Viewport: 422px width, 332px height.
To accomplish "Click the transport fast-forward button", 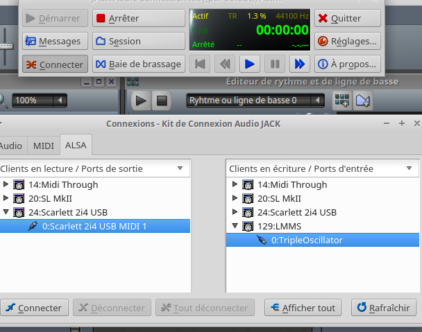I will [x=300, y=64].
